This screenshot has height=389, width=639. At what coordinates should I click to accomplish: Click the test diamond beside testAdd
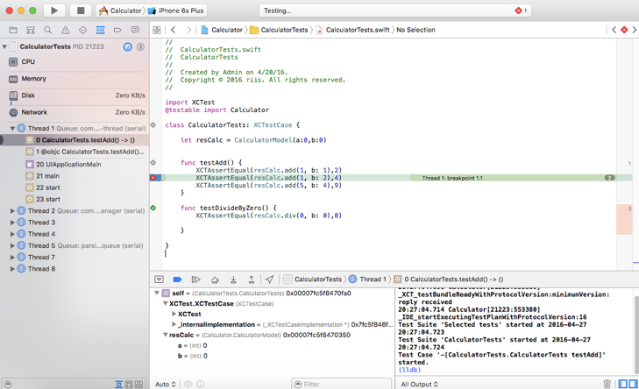pos(153,163)
